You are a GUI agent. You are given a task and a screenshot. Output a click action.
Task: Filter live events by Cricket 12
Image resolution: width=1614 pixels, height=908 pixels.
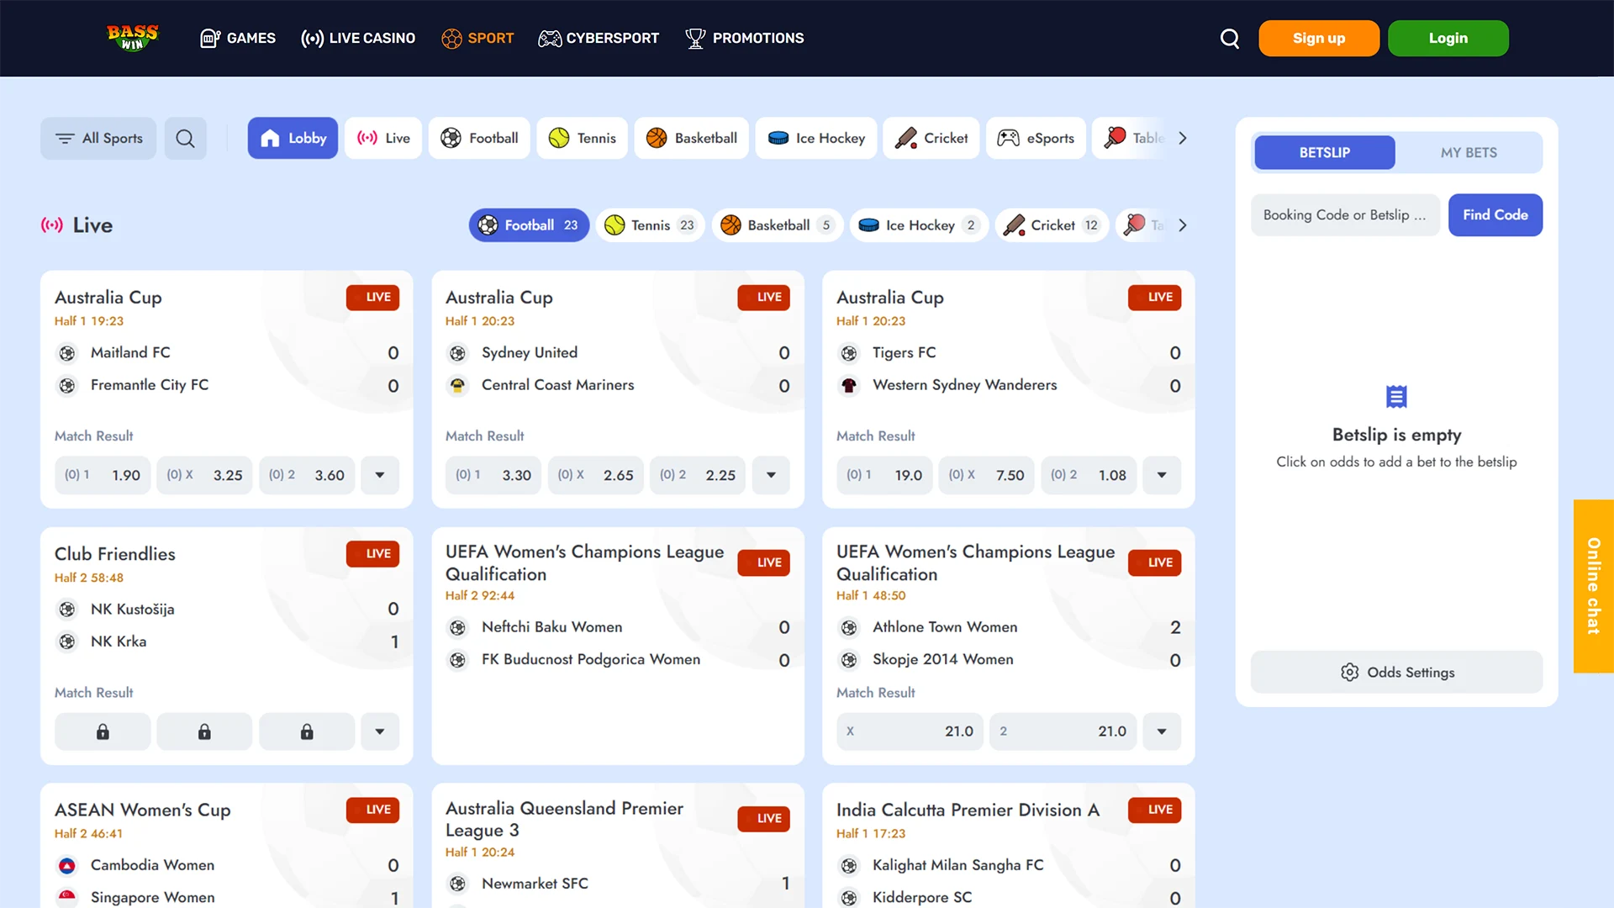(x=1052, y=225)
